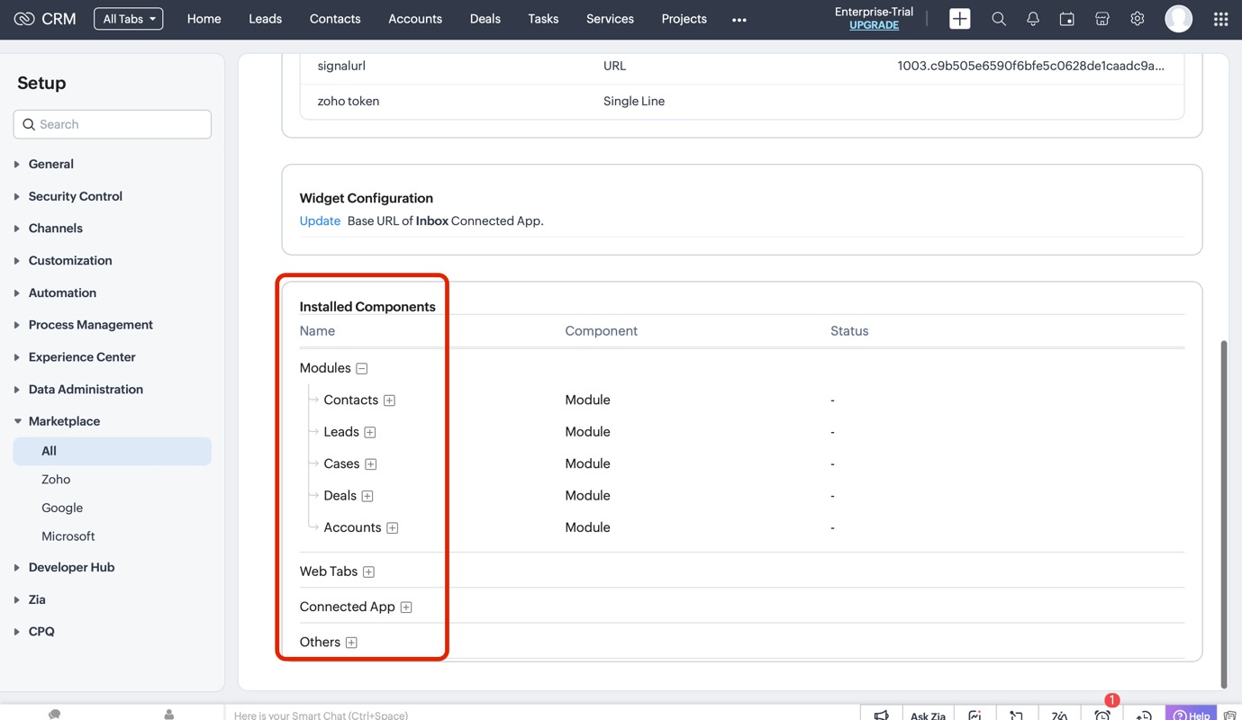The image size is (1242, 720).
Task: Collapse the Modules tree node
Action: tap(362, 368)
